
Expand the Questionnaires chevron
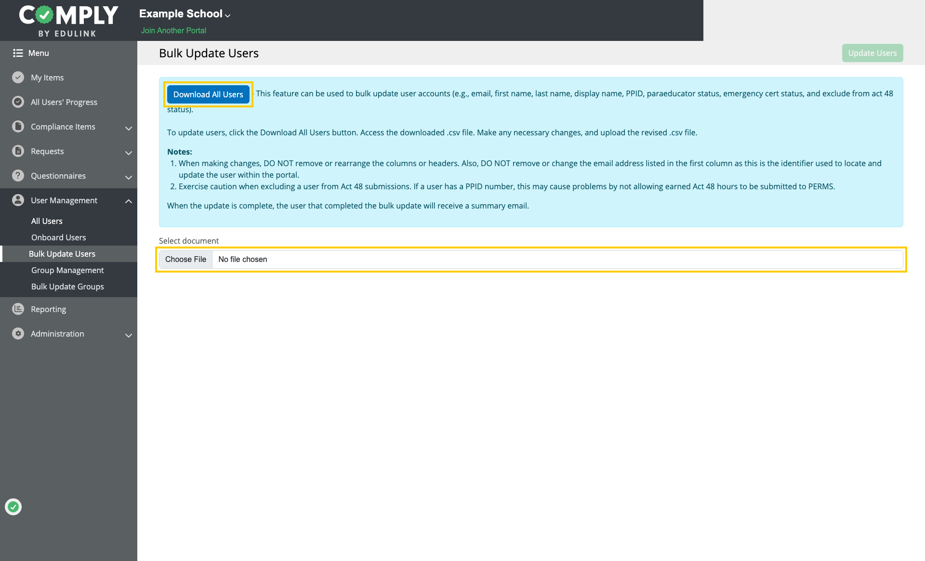click(129, 177)
